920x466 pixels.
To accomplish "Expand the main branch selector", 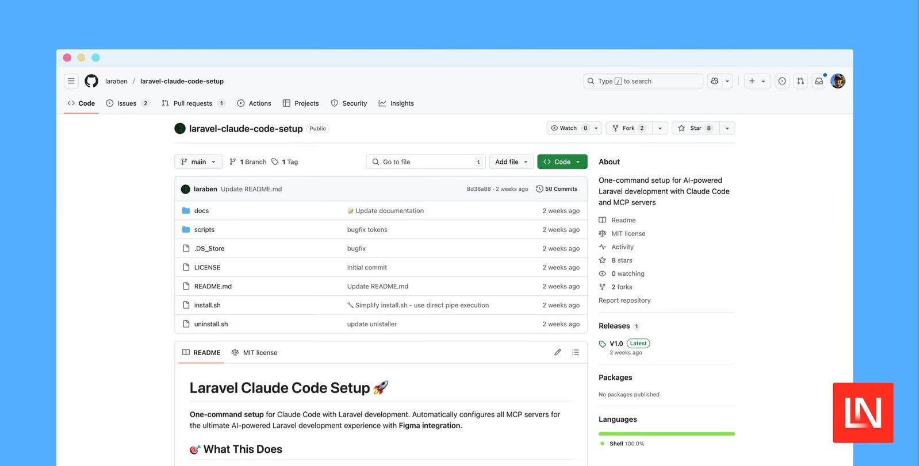I will click(198, 162).
